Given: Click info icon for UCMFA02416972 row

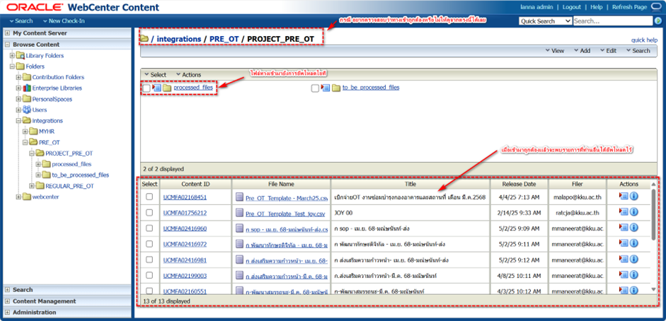Looking at the screenshot, I should point(634,243).
